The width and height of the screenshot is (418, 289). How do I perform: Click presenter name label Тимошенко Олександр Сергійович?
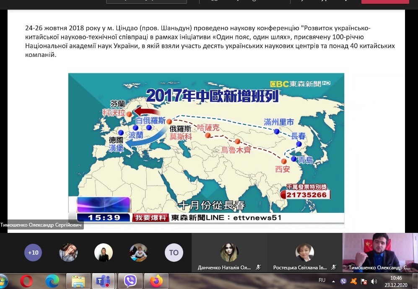pyautogui.click(x=41, y=225)
